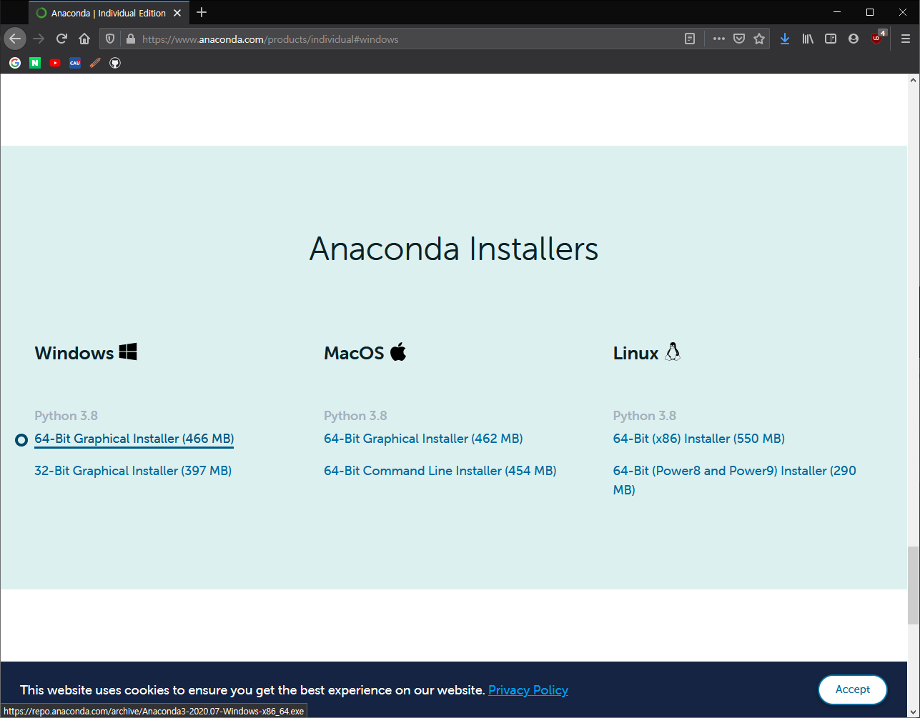Click the forward navigation arrow
This screenshot has height=718, width=920.
click(x=39, y=39)
